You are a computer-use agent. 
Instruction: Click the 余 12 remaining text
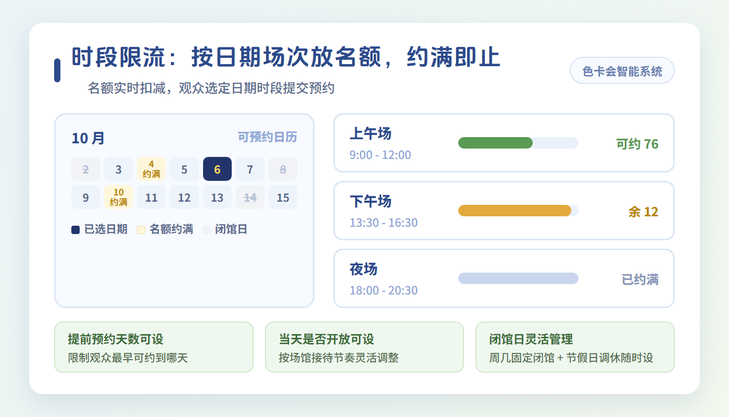(644, 212)
